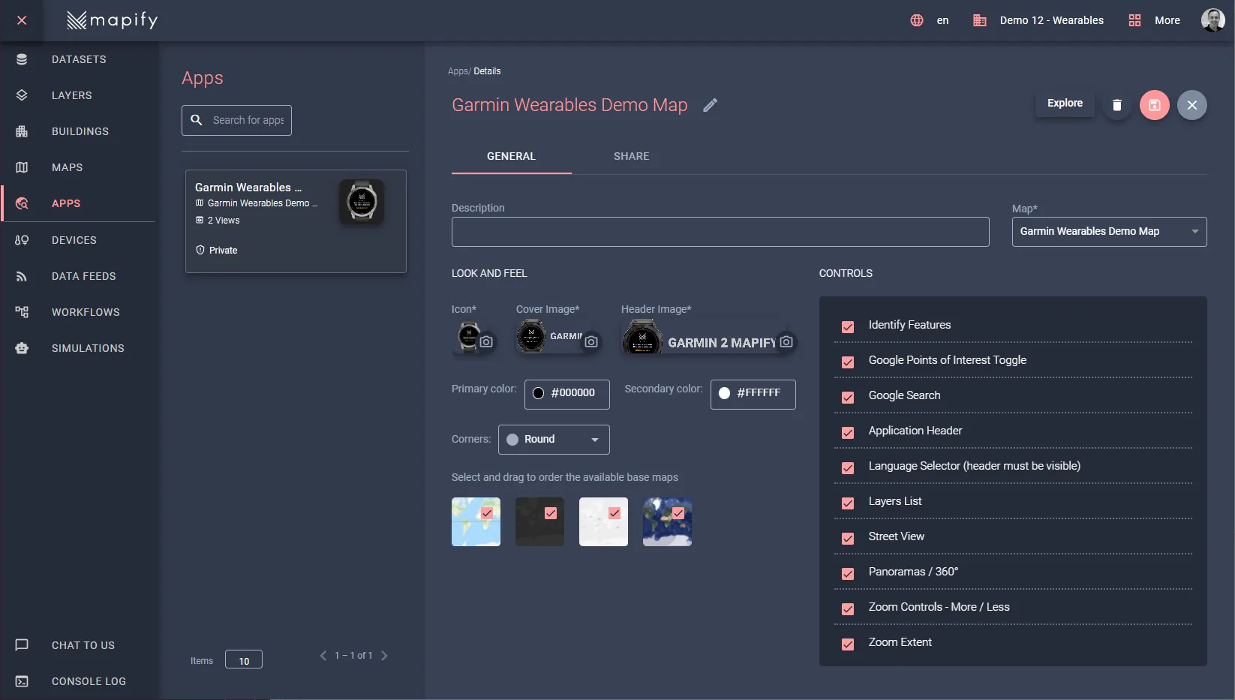Toggle Google Points of Interest Toggle checkbox
1235x700 pixels.
(848, 362)
